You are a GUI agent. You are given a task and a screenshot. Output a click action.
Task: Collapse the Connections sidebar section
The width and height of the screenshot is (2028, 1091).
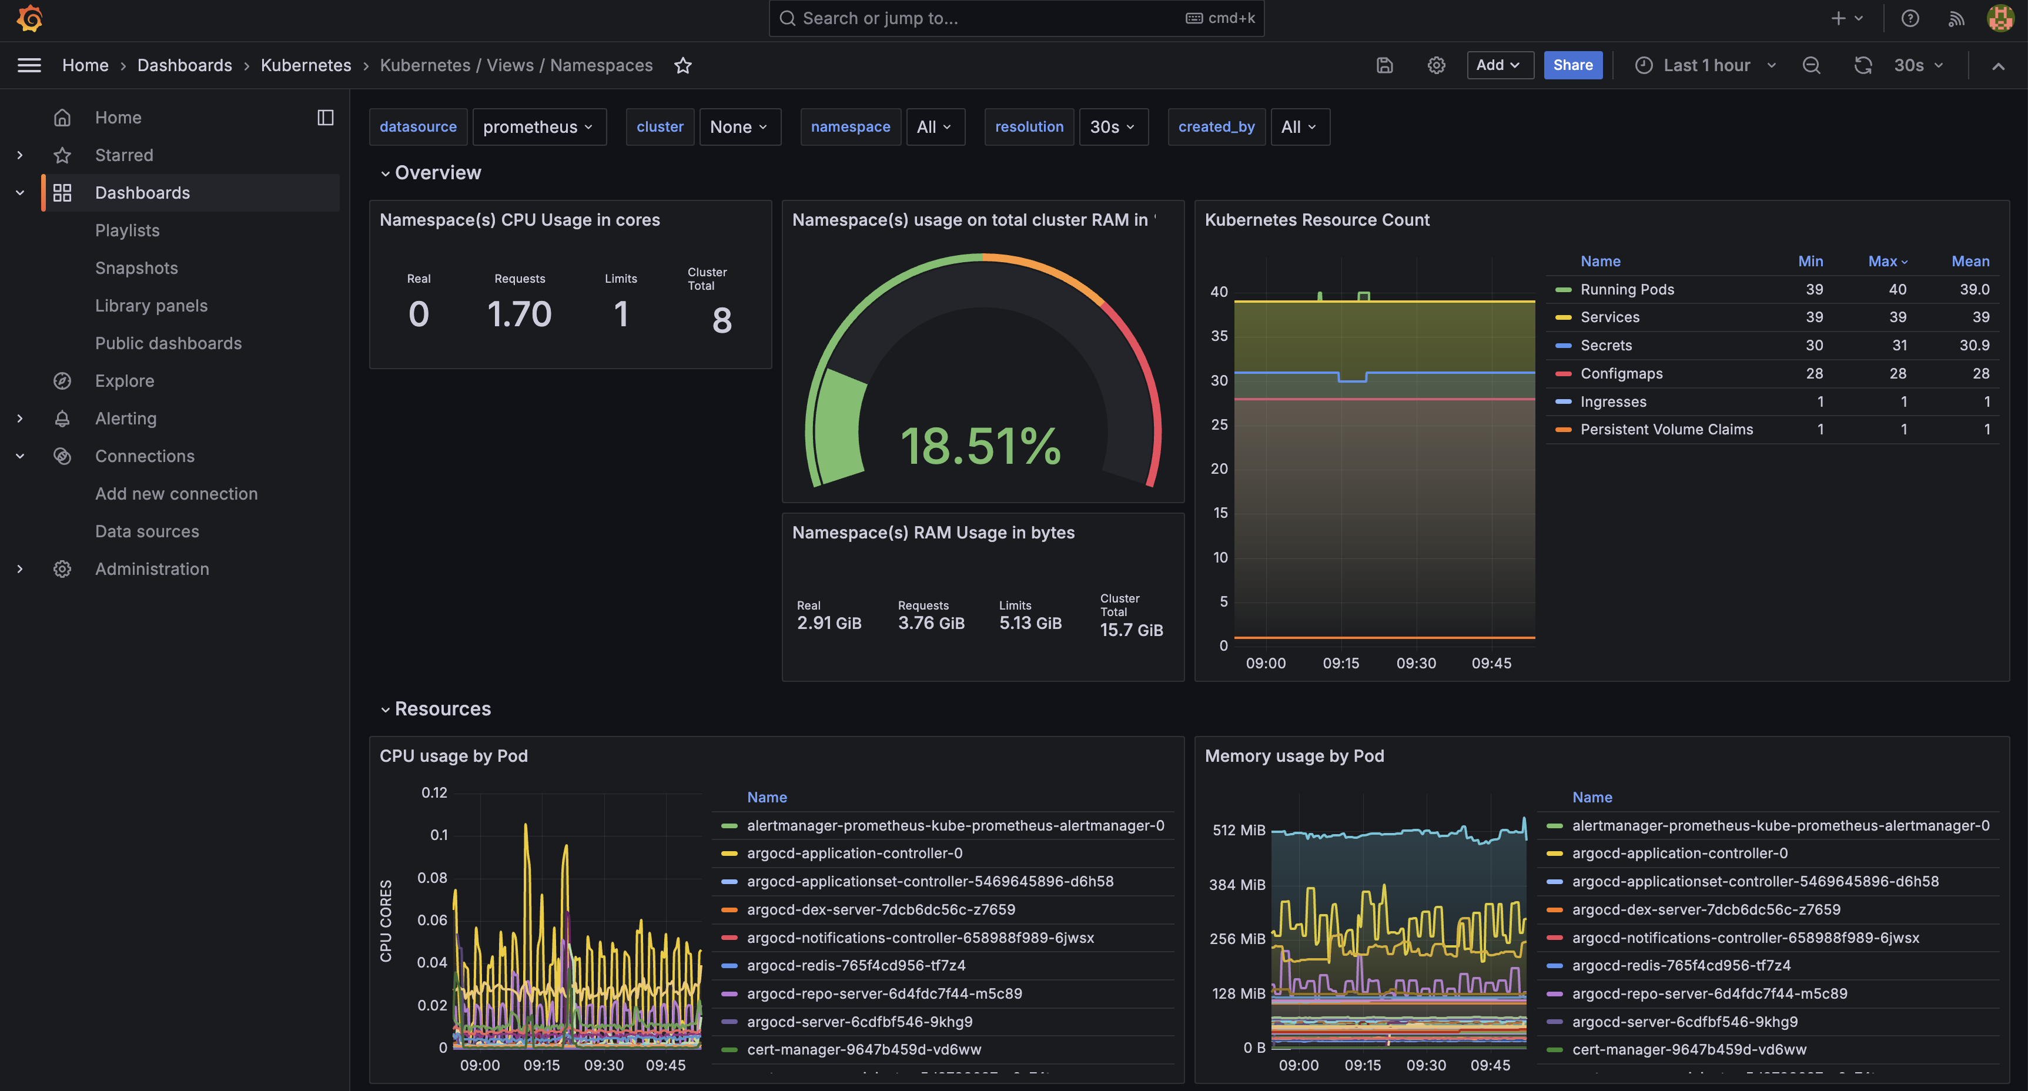(x=21, y=456)
